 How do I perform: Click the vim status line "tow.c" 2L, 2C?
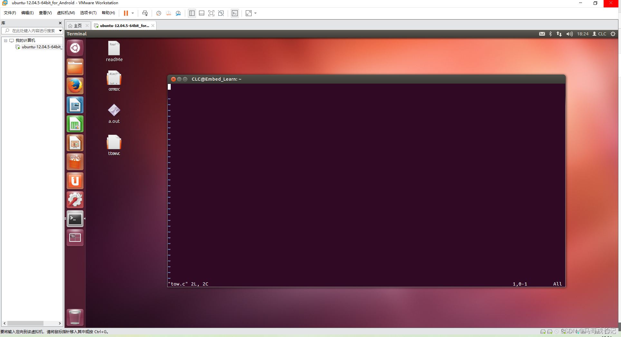[188, 284]
